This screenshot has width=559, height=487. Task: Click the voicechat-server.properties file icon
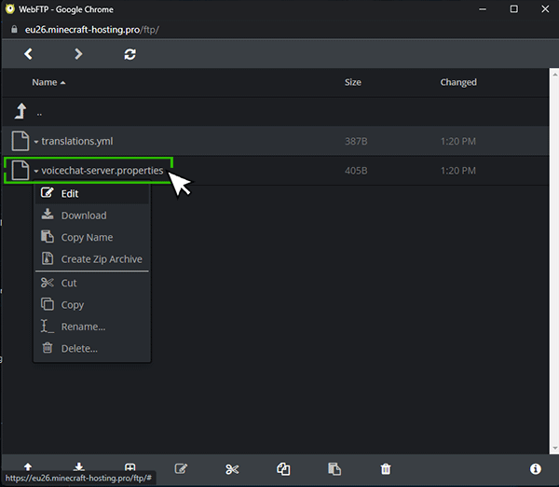click(x=20, y=170)
